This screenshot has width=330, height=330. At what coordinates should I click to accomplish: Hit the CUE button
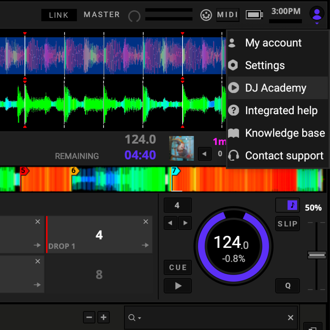tap(178, 267)
